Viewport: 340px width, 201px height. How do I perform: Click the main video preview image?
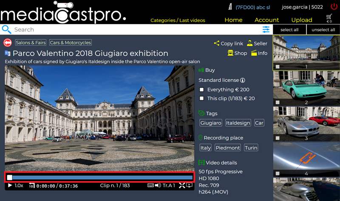point(99,119)
